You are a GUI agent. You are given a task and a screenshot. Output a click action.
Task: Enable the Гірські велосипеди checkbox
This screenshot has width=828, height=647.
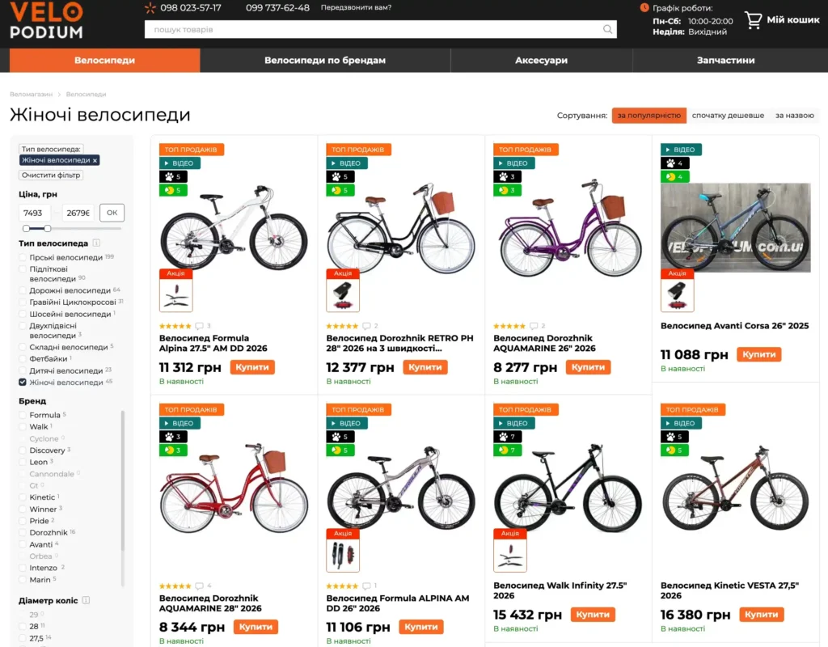tap(22, 257)
